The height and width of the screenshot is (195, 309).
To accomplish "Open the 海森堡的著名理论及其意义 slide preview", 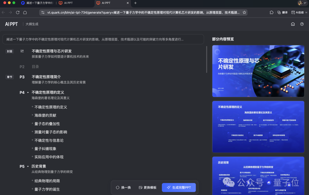I will (258, 127).
